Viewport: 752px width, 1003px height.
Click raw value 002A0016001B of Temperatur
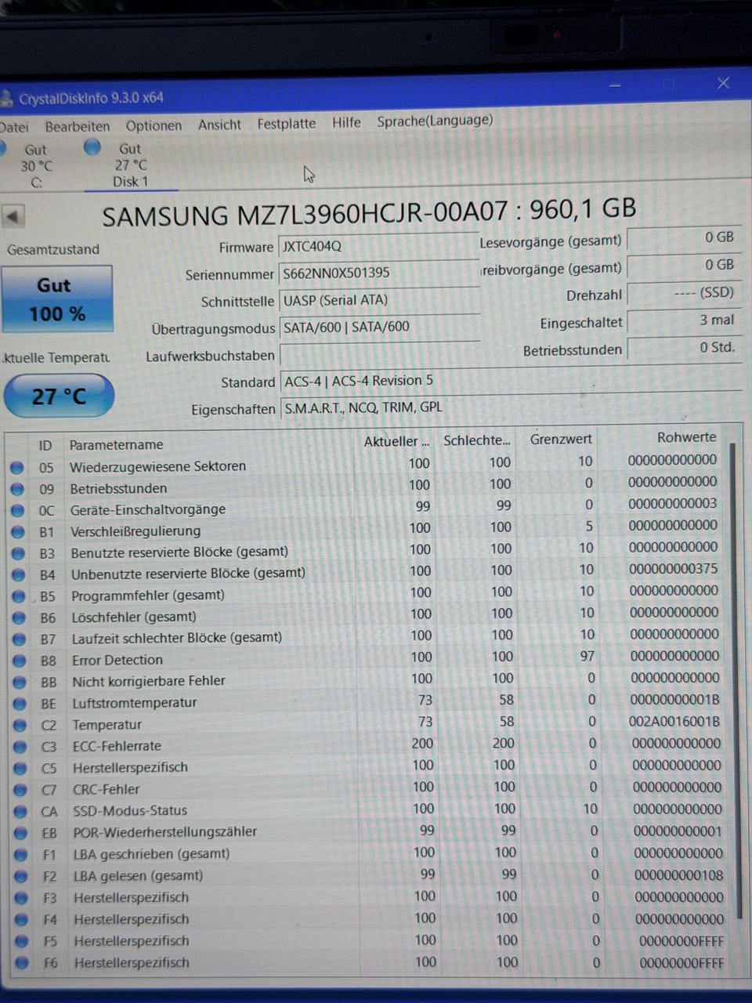click(x=674, y=722)
